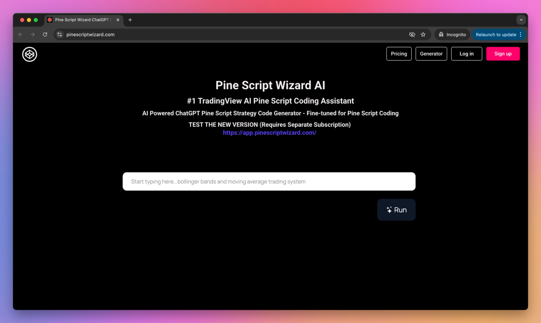Click '#1 TradingView AI Pine Script Coding Assistant' text
541x323 pixels.
(270, 101)
